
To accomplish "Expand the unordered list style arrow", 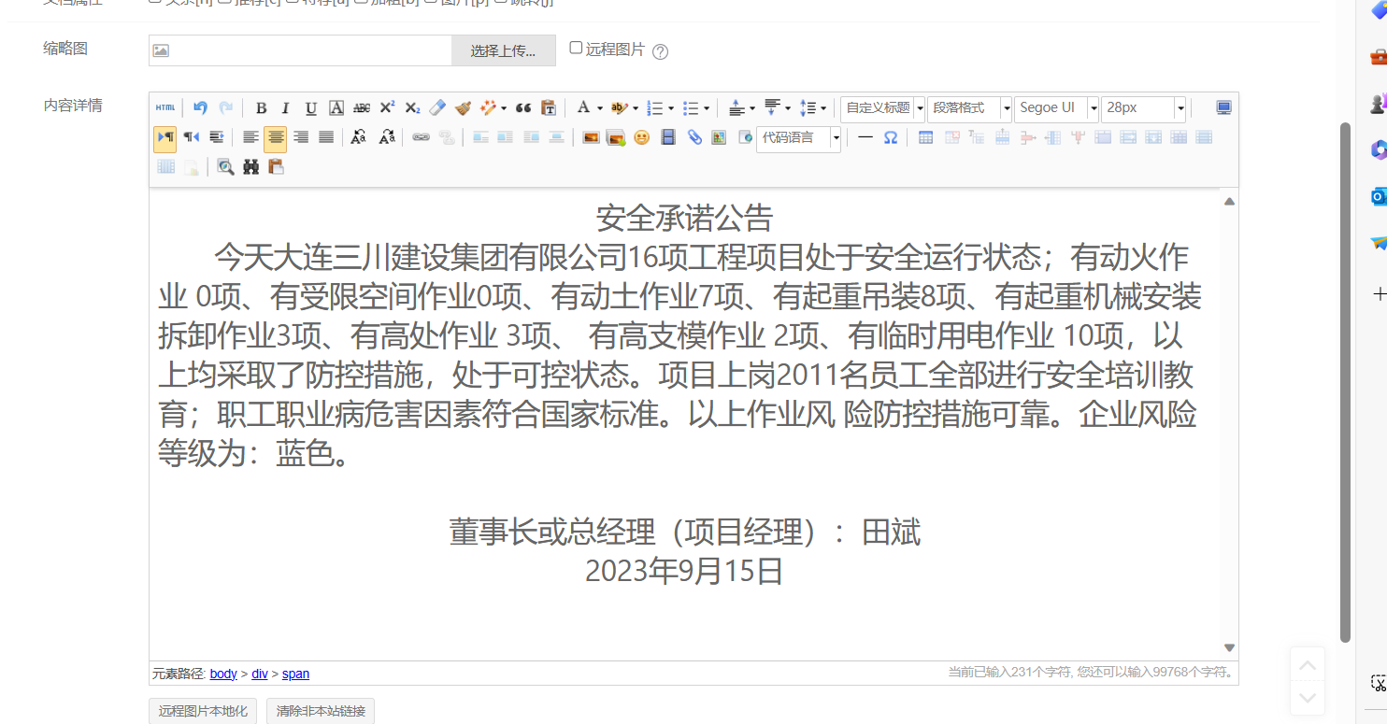I will pyautogui.click(x=707, y=108).
